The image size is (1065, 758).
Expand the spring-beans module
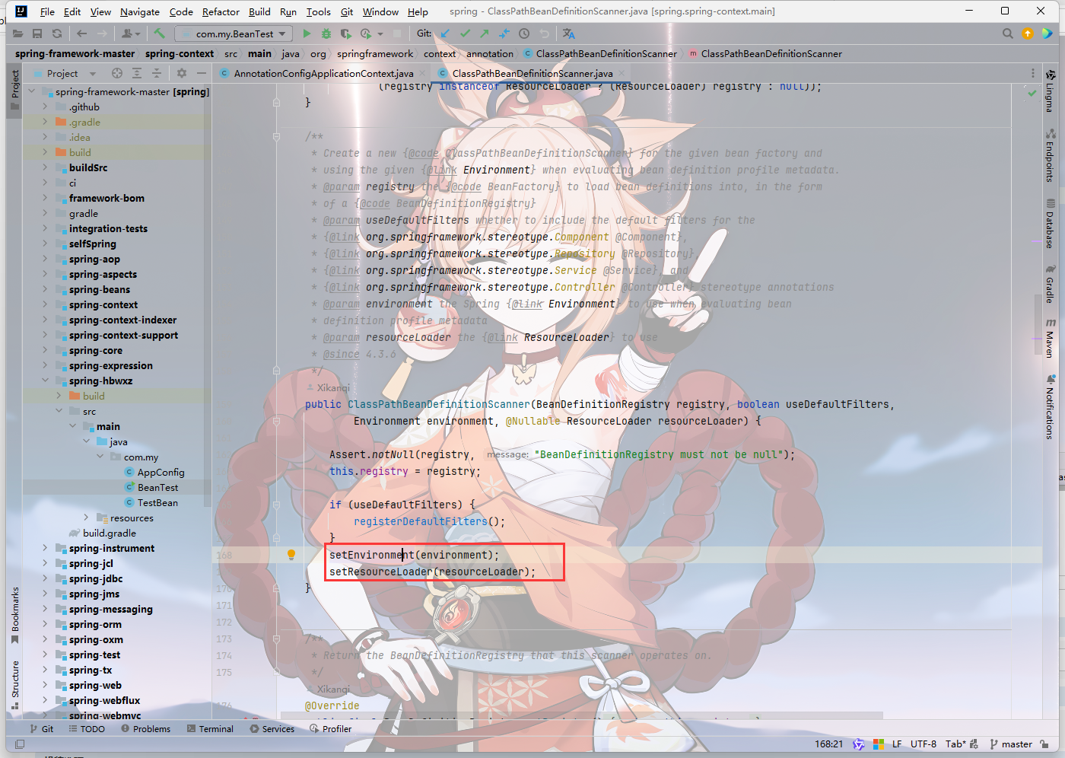[x=45, y=289]
